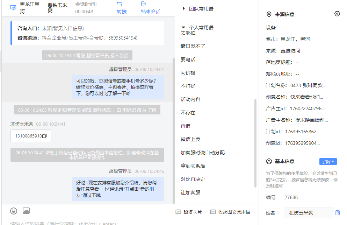Viewport: 347px width, 225px height.
Task: Open the 了解 customer status dropdown
Action: coord(328,162)
